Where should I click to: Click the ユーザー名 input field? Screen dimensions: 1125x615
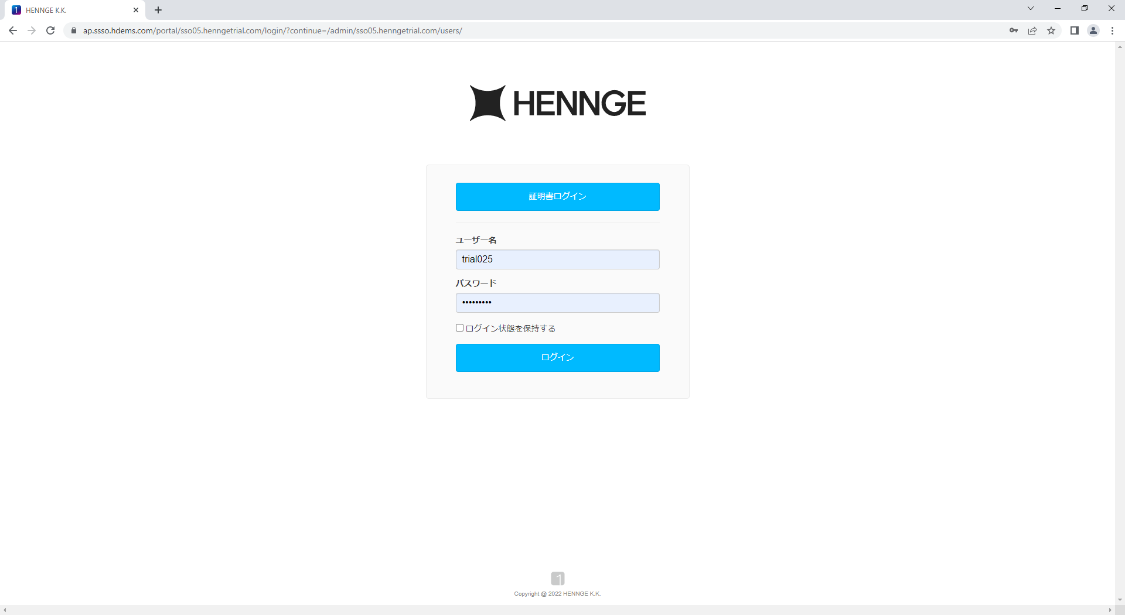(x=557, y=259)
